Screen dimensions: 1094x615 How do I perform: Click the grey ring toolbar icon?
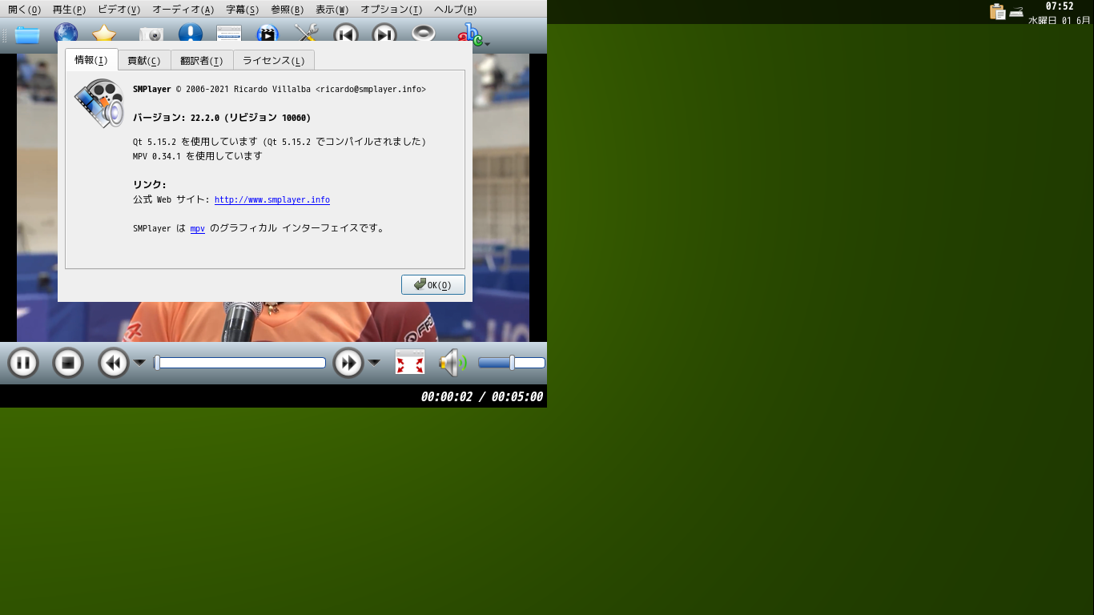pos(423,34)
